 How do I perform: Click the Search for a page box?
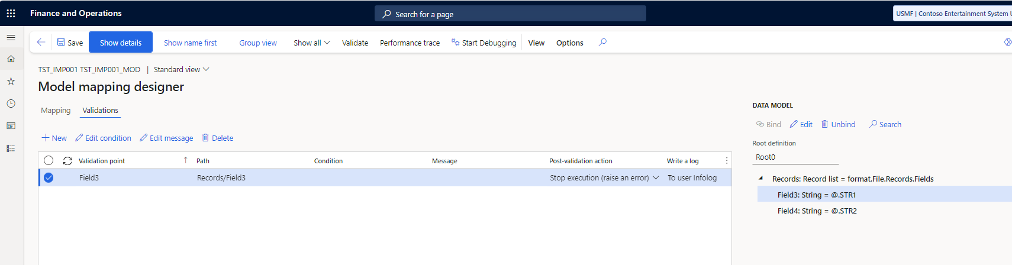click(x=510, y=14)
